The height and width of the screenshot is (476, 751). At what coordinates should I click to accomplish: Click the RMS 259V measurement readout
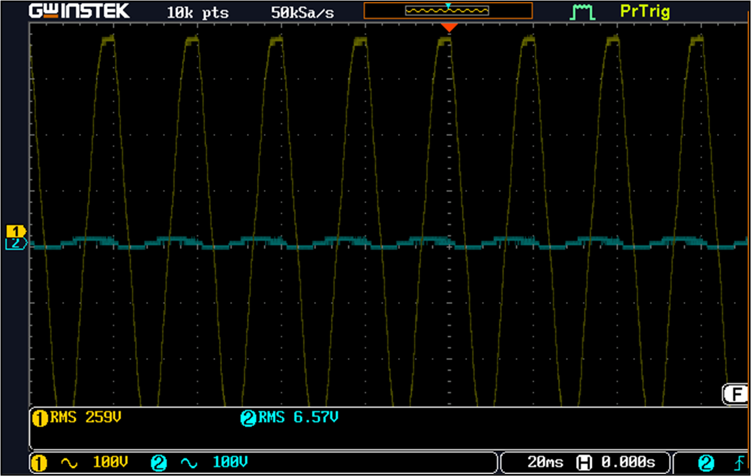click(84, 418)
